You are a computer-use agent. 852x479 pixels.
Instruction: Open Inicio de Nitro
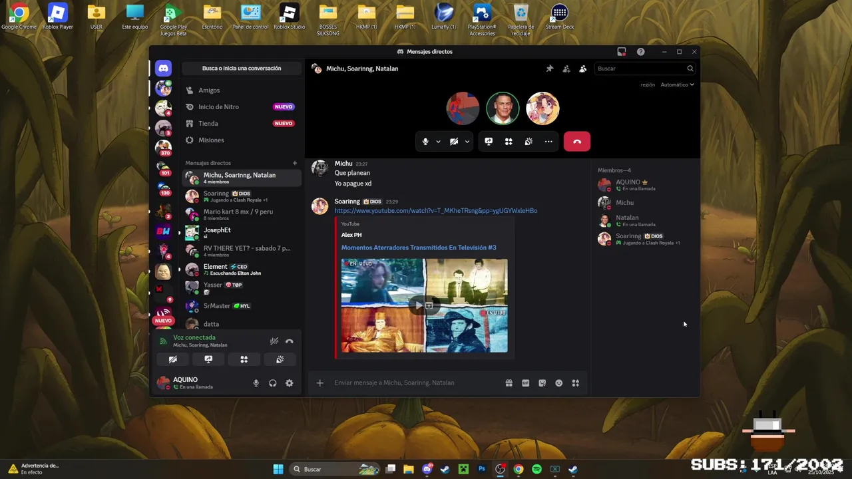242,106
